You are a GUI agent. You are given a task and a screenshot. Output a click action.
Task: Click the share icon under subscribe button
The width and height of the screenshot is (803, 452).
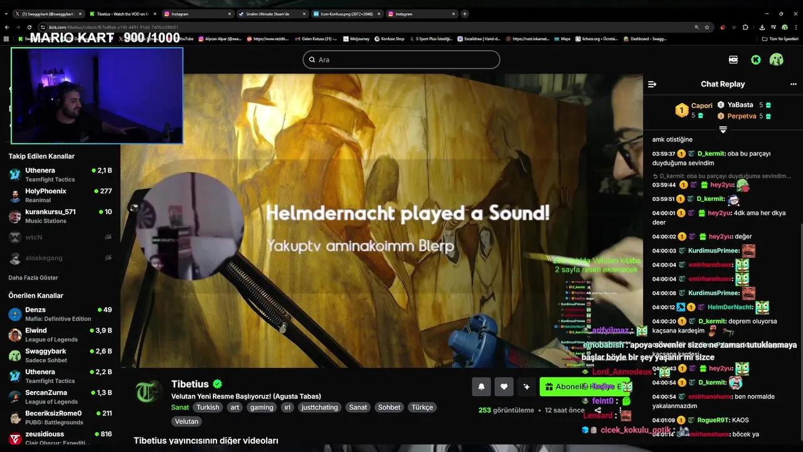tap(597, 410)
